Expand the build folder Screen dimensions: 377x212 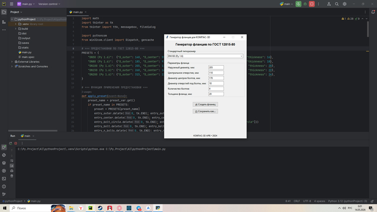coord(16,29)
